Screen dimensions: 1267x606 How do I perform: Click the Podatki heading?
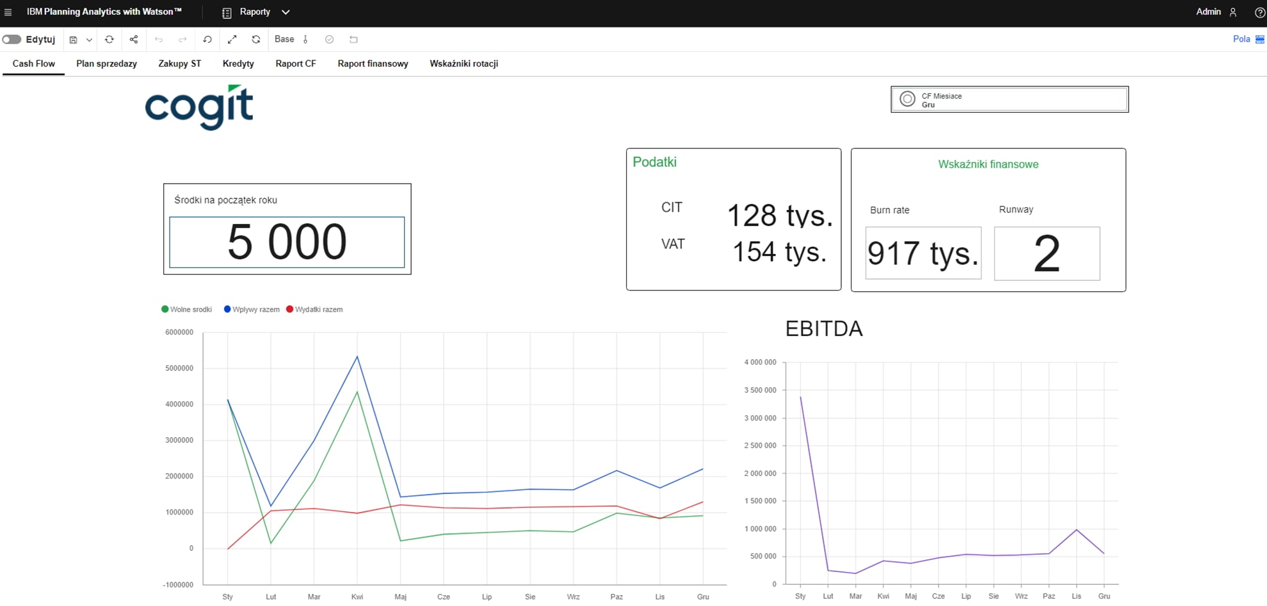(x=654, y=162)
